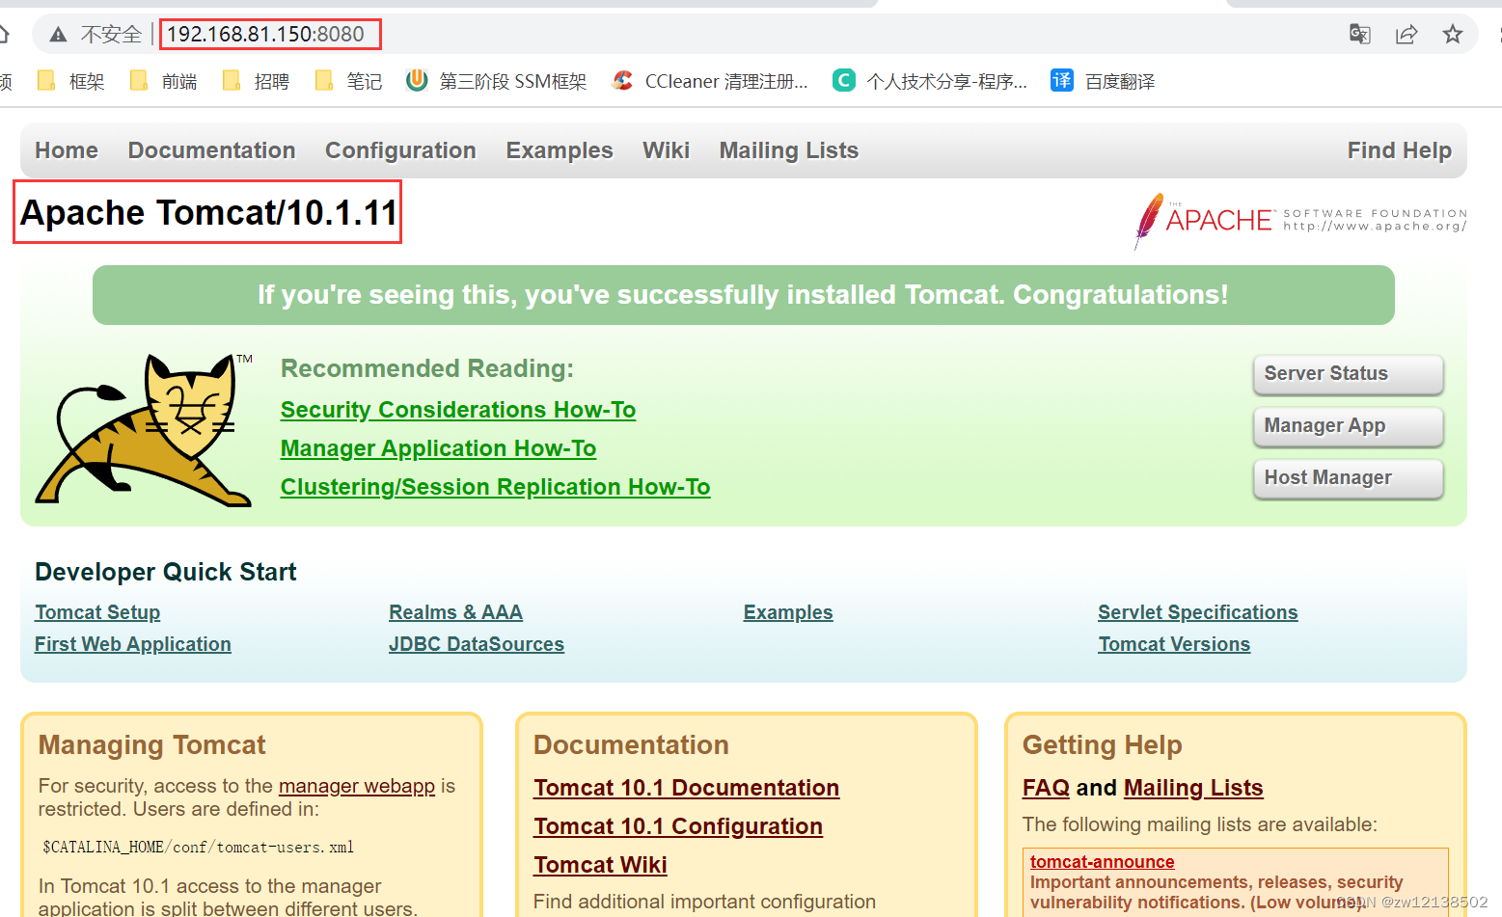Image resolution: width=1502 pixels, height=917 pixels.
Task: Open Host Manager
Action: [x=1347, y=478]
